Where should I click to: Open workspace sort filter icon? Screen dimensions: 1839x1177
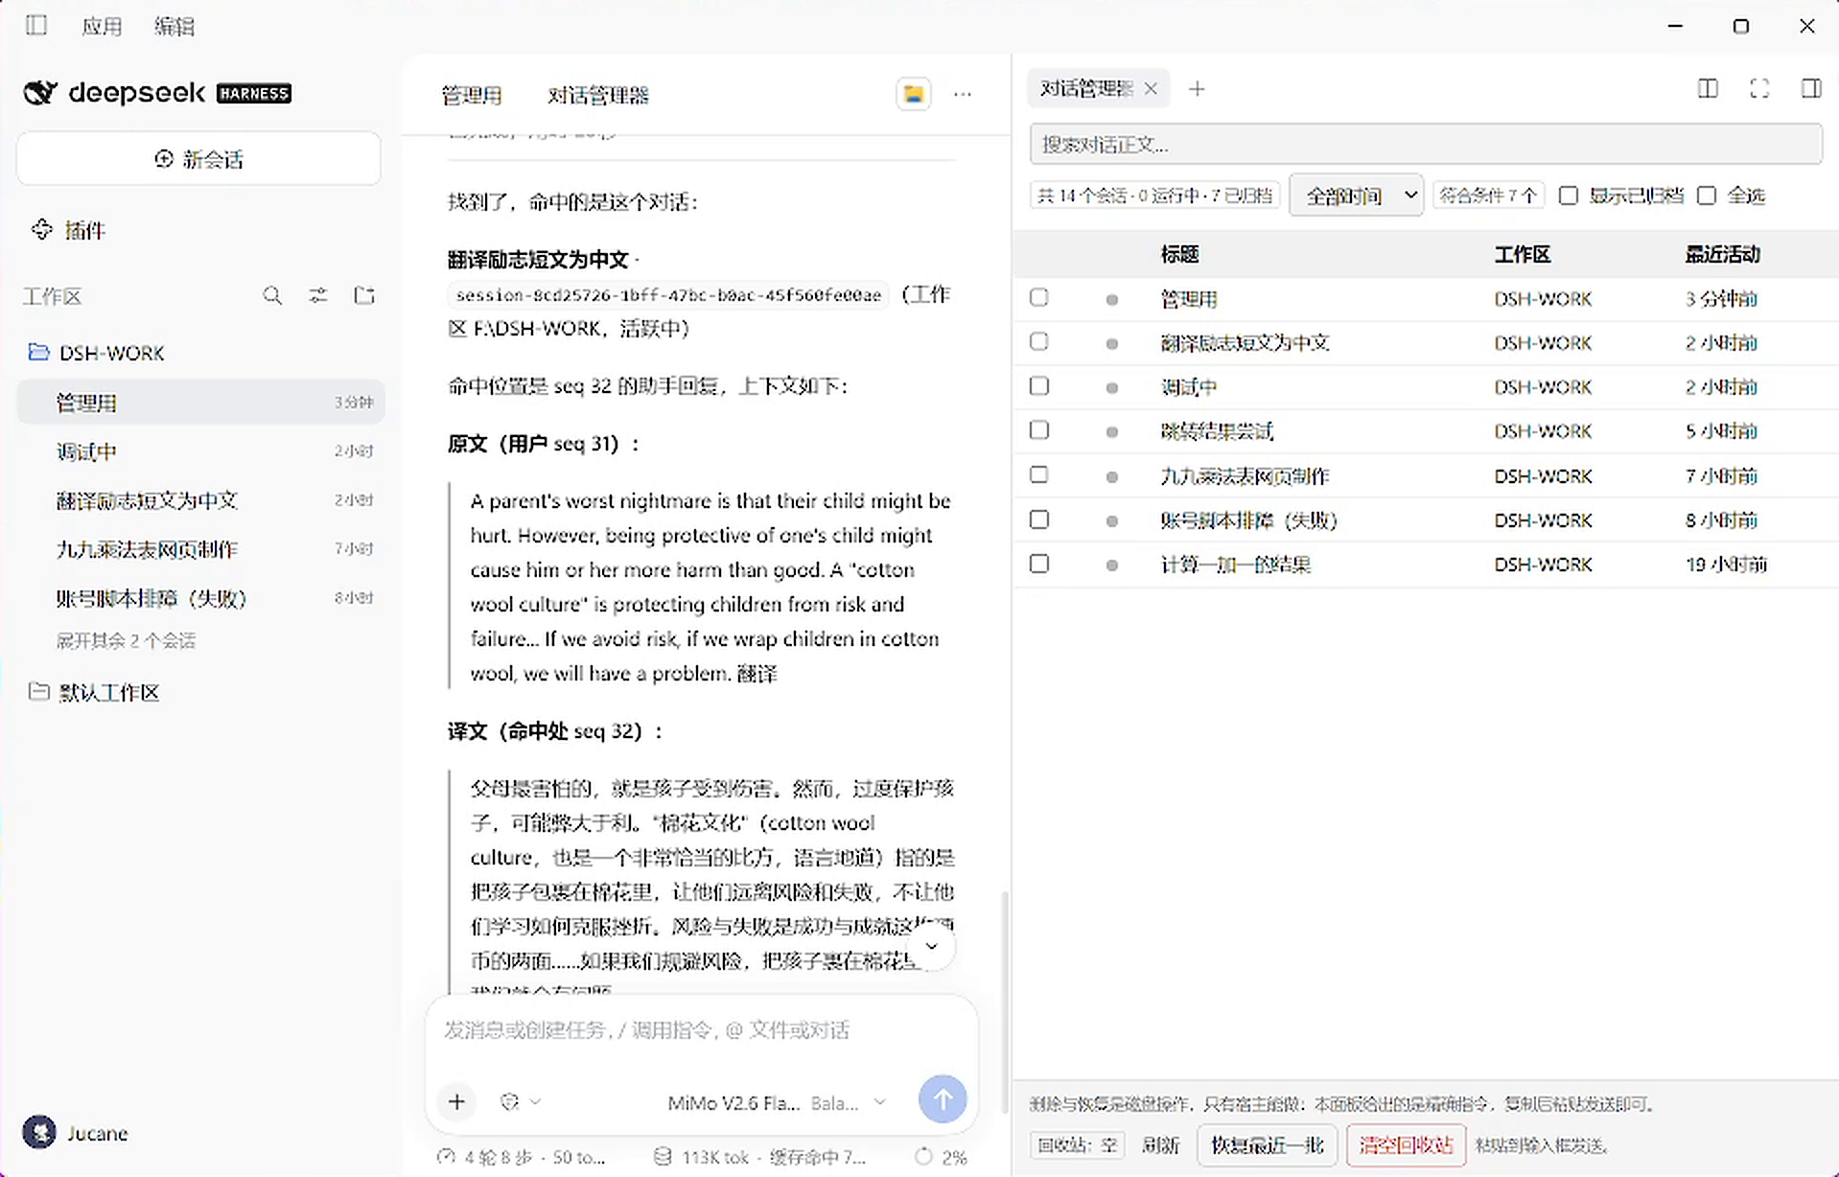tap(318, 295)
